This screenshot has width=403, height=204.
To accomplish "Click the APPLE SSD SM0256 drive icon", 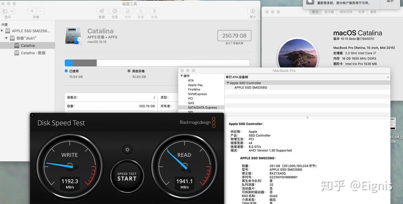I will pos(8,31).
